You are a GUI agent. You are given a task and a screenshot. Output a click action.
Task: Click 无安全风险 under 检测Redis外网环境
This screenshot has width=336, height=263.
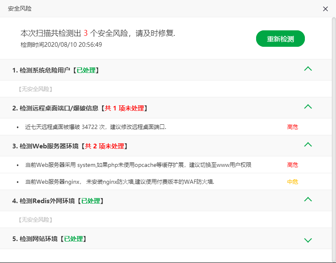coord(35,220)
